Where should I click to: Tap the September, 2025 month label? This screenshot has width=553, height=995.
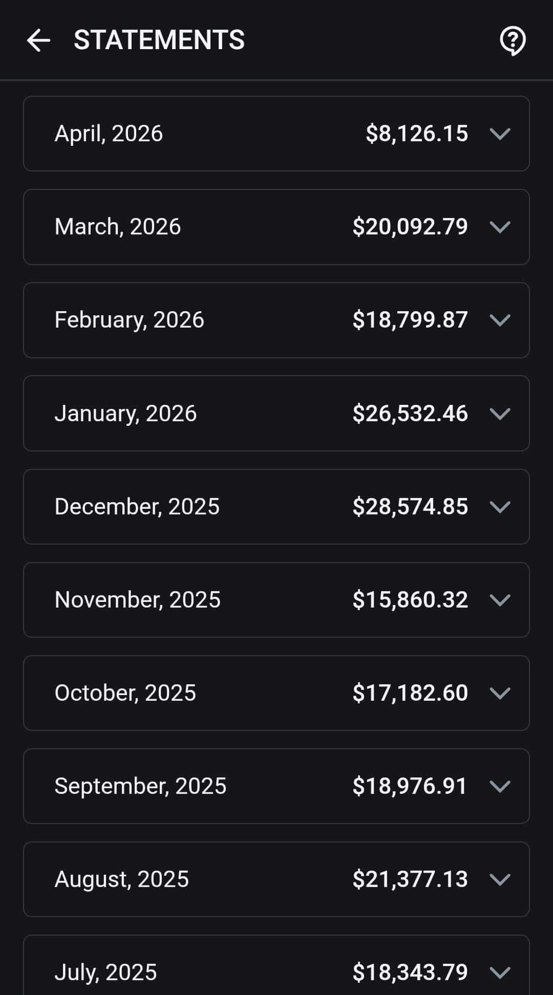[x=140, y=786]
